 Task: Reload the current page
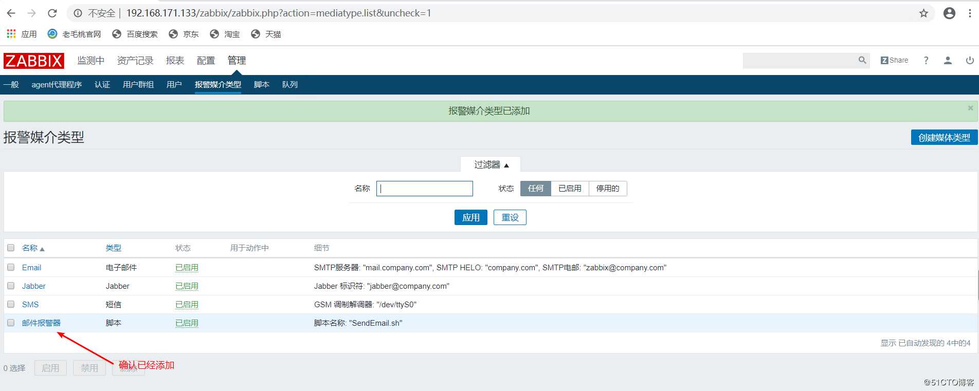[52, 13]
